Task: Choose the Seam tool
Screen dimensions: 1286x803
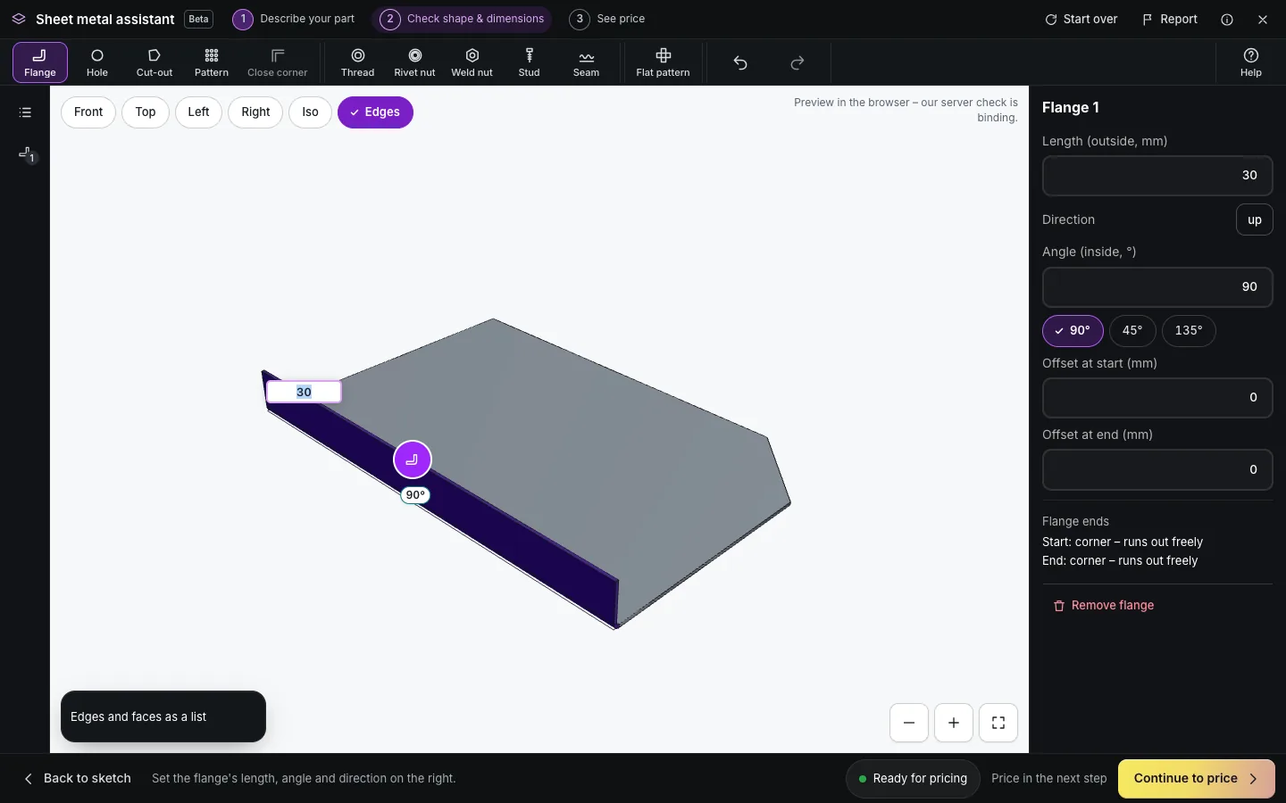Action: [587, 62]
